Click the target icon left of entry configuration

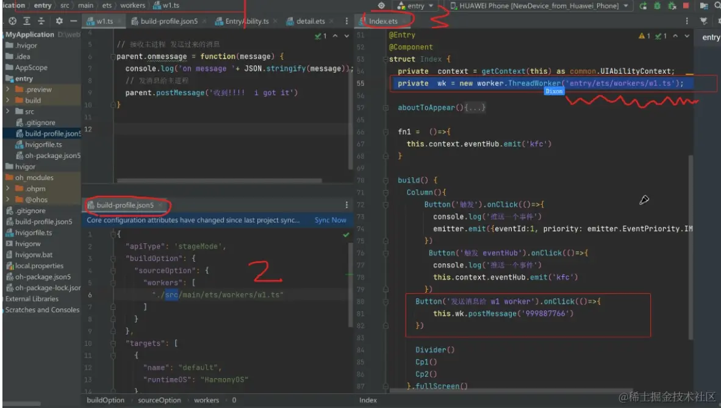coord(381,5)
